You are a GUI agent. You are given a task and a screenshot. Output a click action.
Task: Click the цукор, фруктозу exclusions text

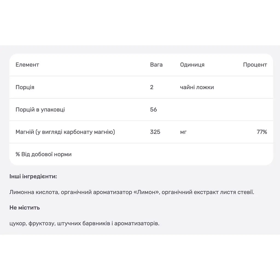(x=84, y=223)
